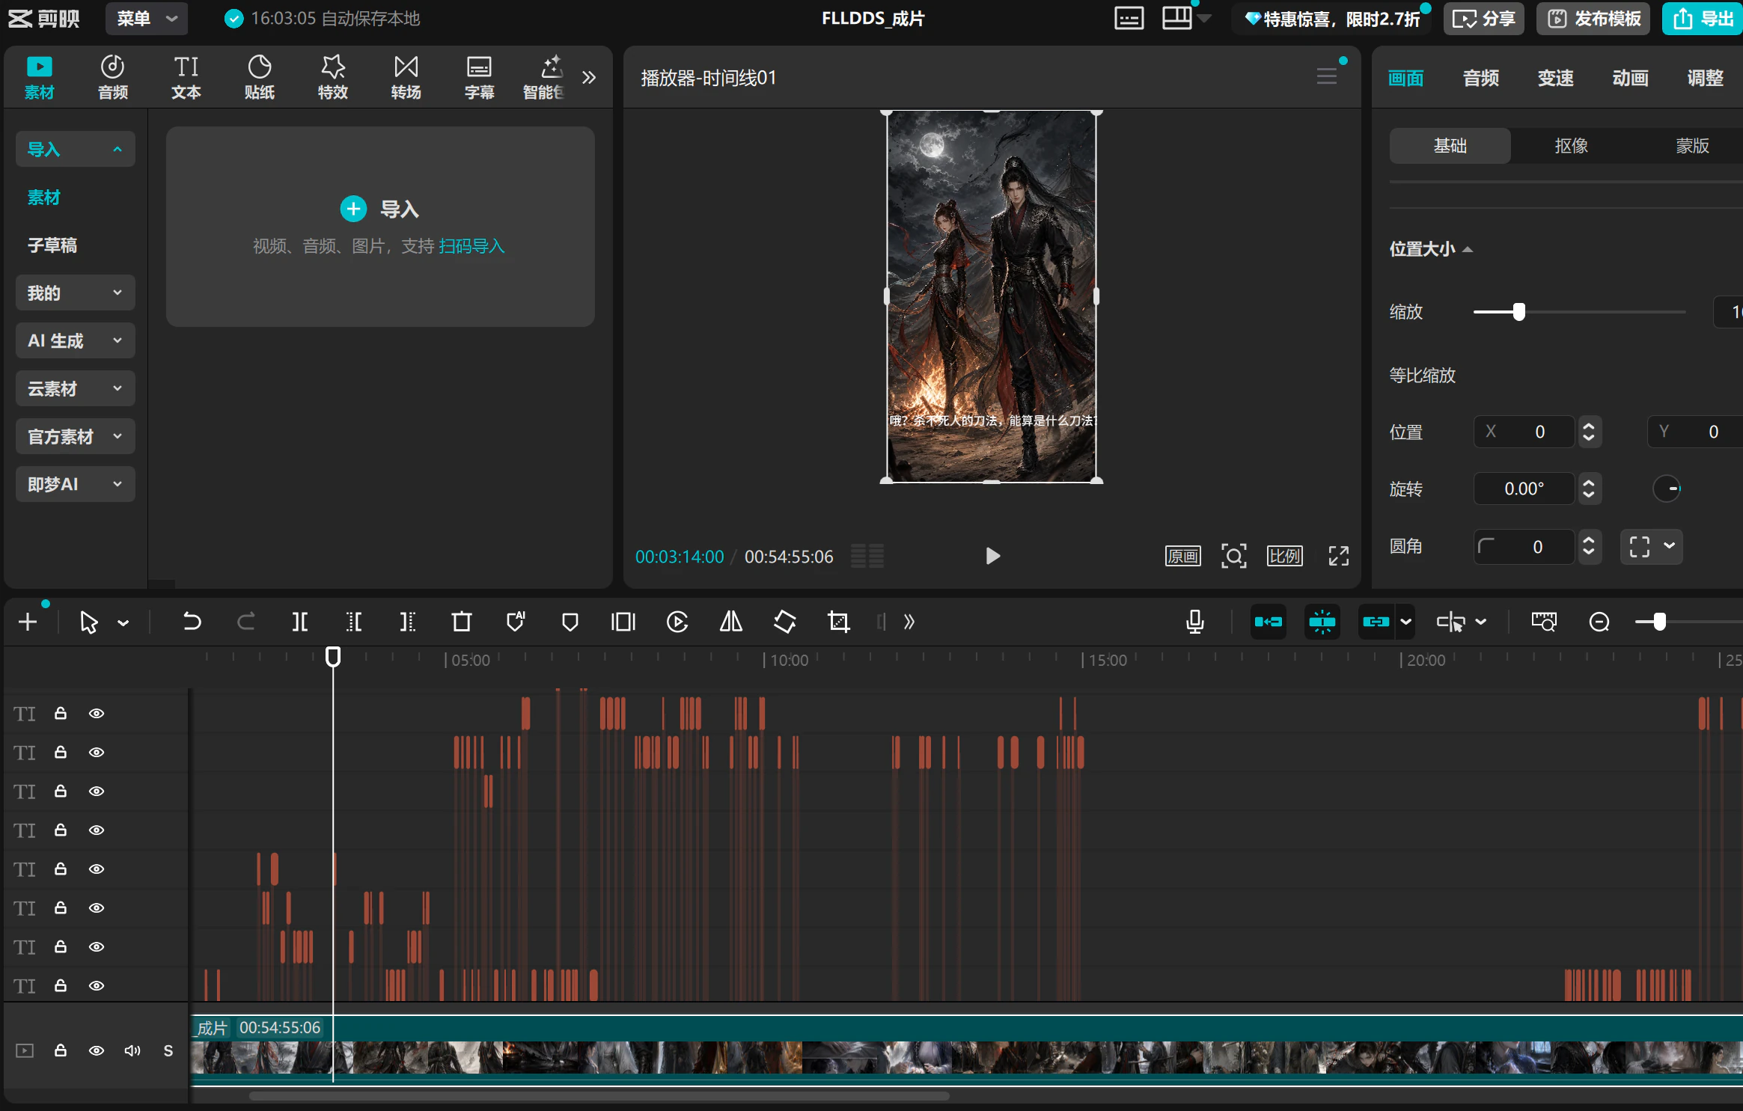Click the redo arrow icon
1743x1111 pixels.
tap(245, 622)
